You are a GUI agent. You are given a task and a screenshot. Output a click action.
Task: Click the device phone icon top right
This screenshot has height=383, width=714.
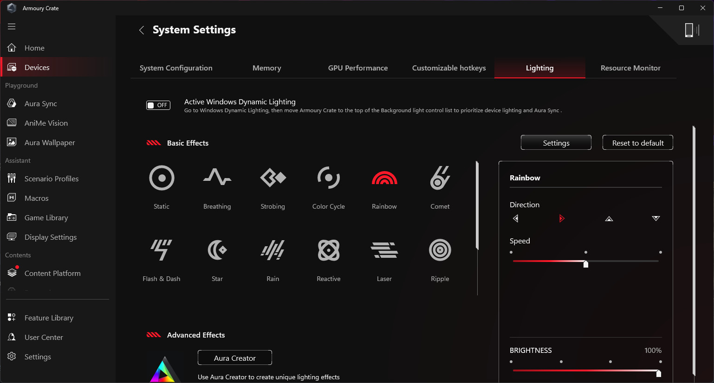pyautogui.click(x=691, y=30)
